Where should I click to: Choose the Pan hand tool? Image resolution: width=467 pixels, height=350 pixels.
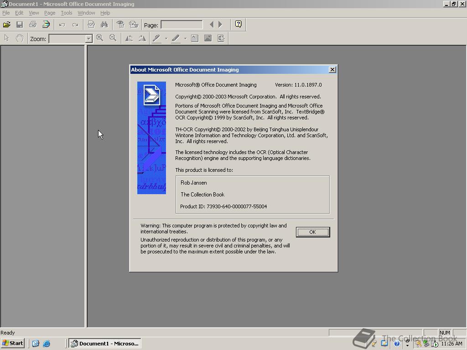[20, 38]
